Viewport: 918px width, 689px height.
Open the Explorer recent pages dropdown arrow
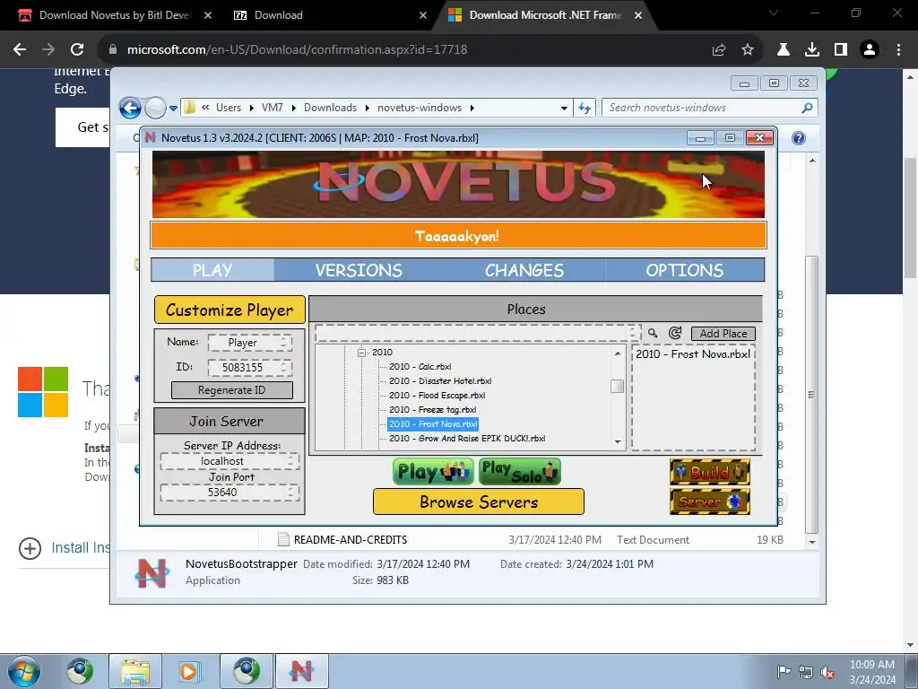pos(173,109)
